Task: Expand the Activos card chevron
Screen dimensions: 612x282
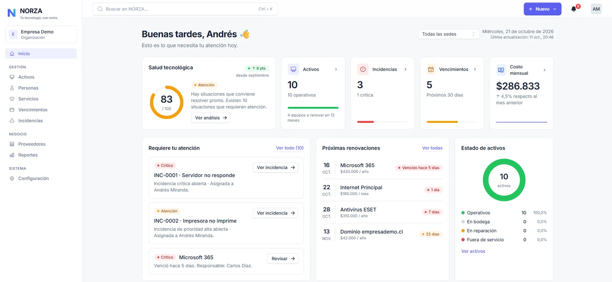Action: coord(336,69)
